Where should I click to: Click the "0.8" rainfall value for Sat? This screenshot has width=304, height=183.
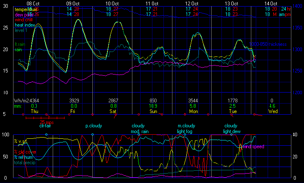point(114,106)
